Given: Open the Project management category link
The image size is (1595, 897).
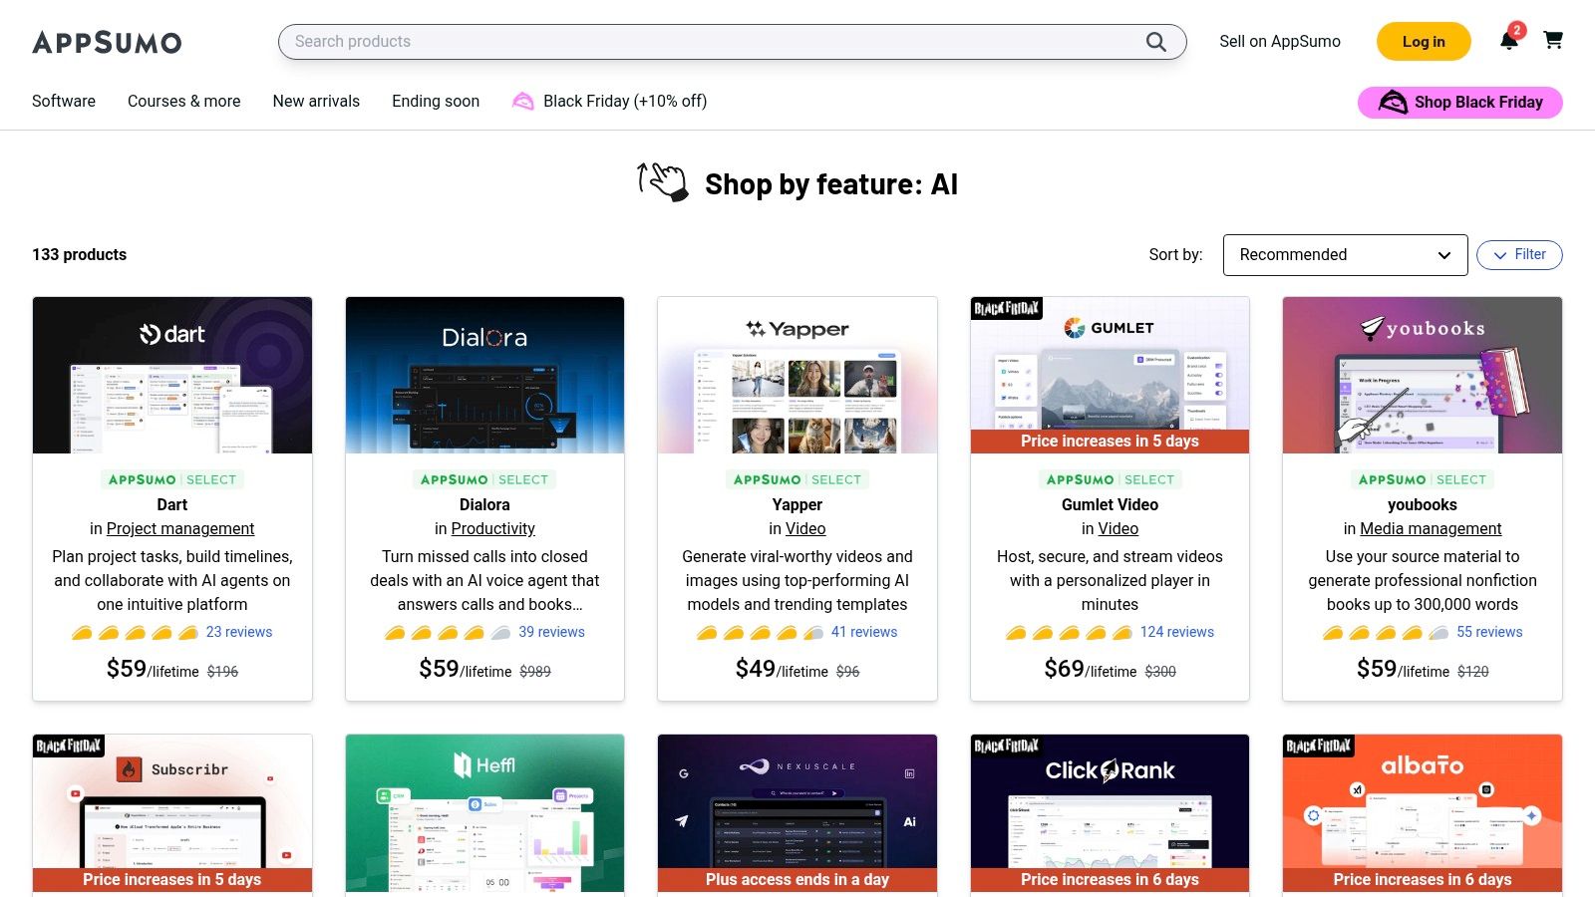Looking at the screenshot, I should pos(180,528).
